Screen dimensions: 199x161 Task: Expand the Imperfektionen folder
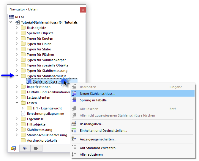17,86
